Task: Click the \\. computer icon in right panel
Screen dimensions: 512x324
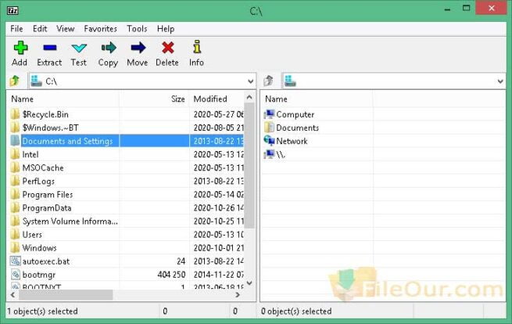Action: 269,154
